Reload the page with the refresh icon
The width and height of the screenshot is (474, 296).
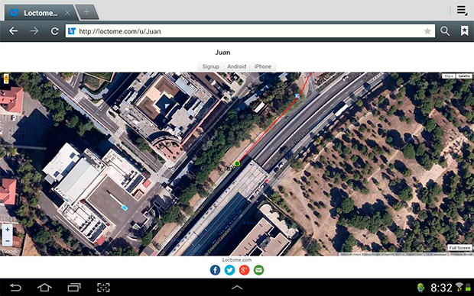[x=55, y=31]
